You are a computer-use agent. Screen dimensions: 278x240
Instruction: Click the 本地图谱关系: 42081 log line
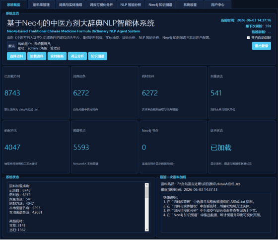click(26, 212)
